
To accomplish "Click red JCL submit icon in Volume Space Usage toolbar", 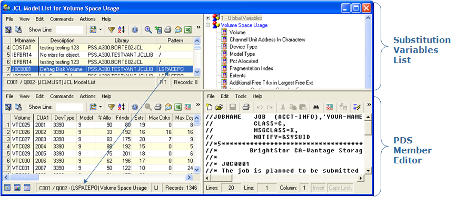I will (187, 107).
